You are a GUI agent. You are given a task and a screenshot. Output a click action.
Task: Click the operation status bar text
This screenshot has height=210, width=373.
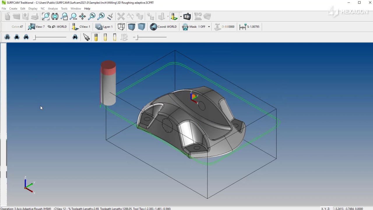point(86,209)
